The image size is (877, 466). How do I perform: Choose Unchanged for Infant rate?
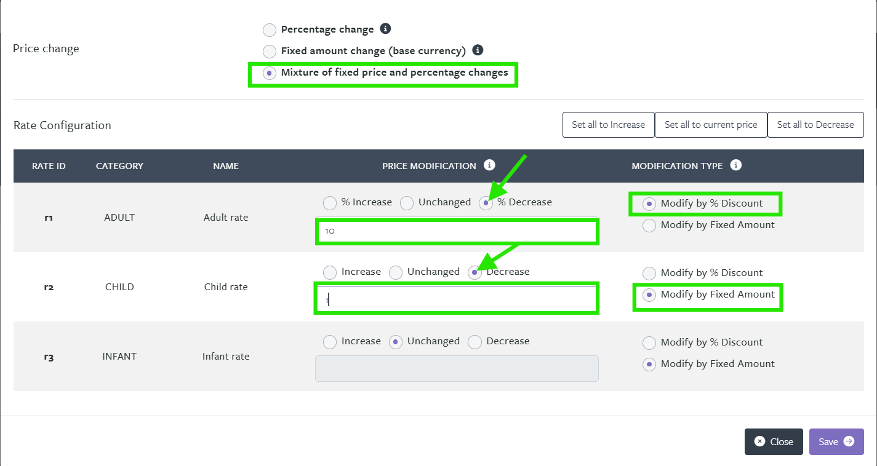396,342
